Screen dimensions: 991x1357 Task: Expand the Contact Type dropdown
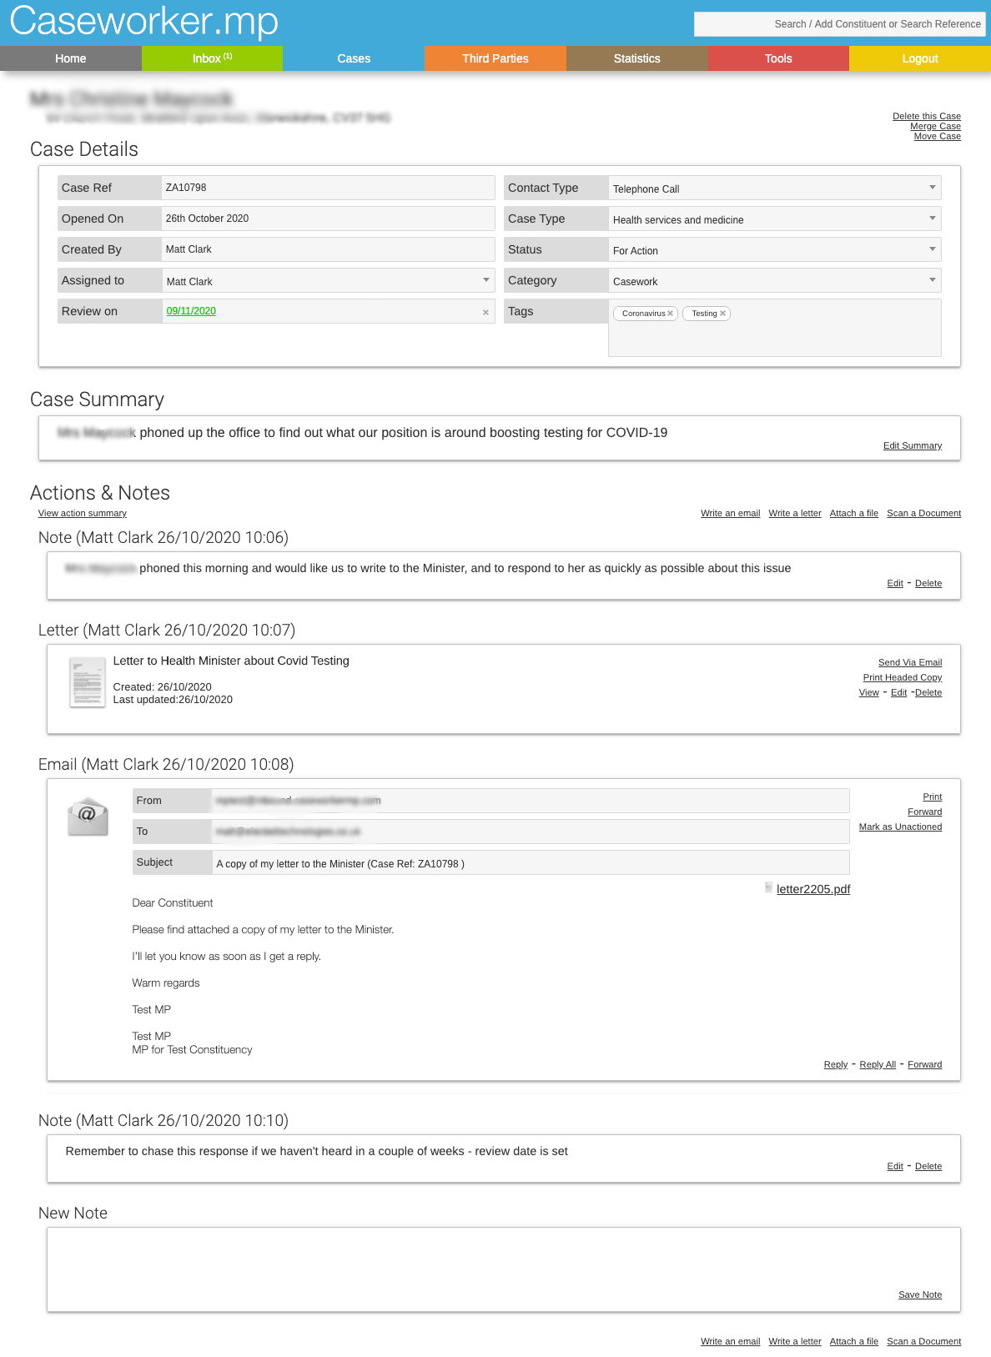click(932, 188)
